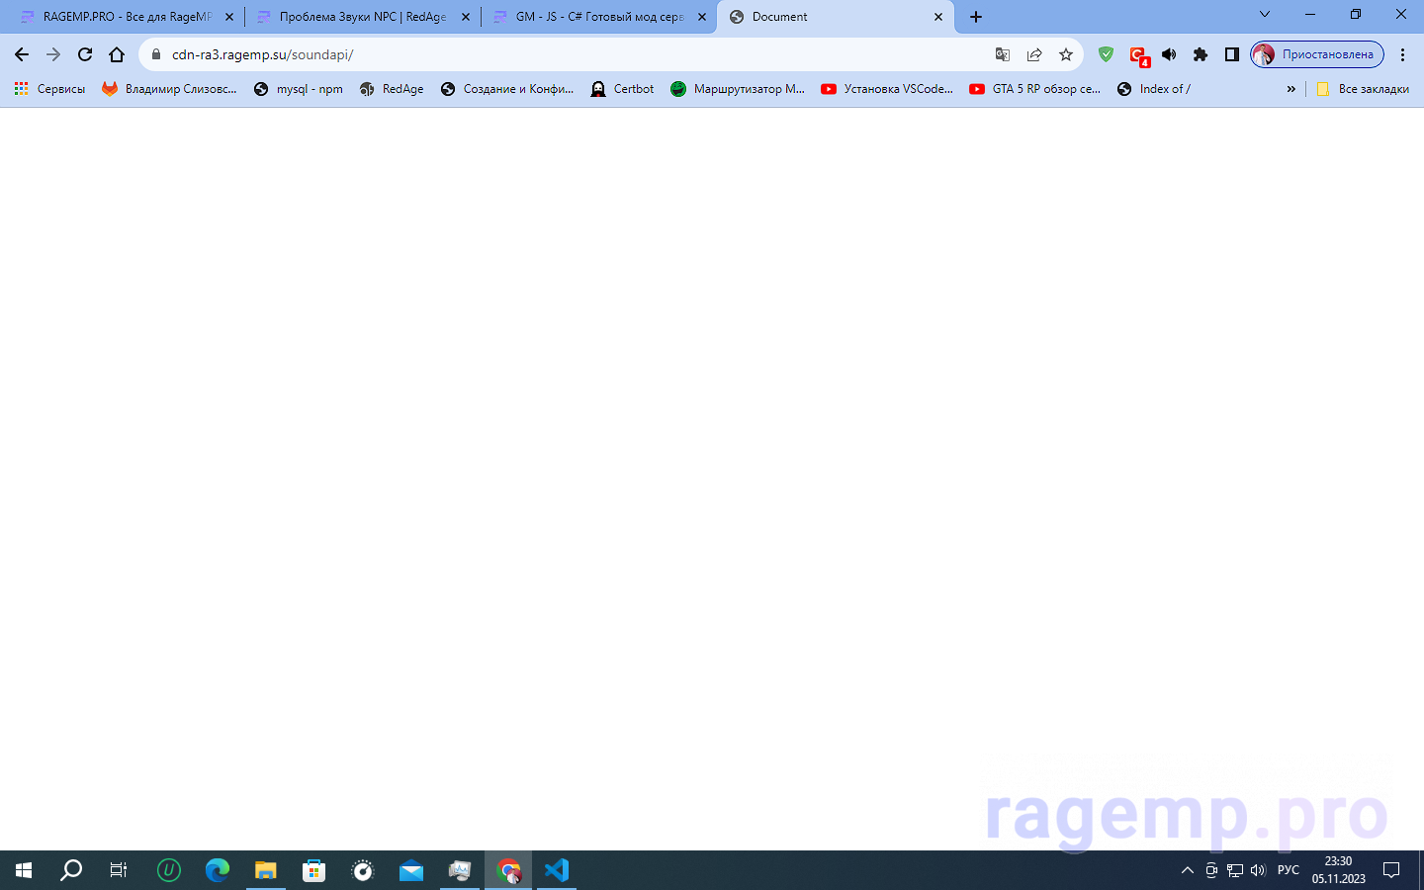Open the Extensions puzzle piece menu
Screen dimensions: 1424x890
pos(1201,54)
